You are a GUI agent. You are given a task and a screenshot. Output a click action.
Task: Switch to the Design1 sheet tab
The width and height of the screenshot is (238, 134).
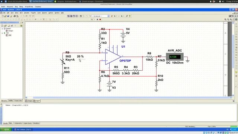[x=29, y=101]
